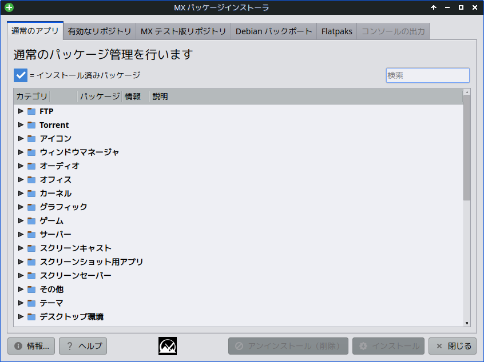Viewport: 484px width, 362px height.
Task: Click the アイコン folder icon
Action: (31, 139)
